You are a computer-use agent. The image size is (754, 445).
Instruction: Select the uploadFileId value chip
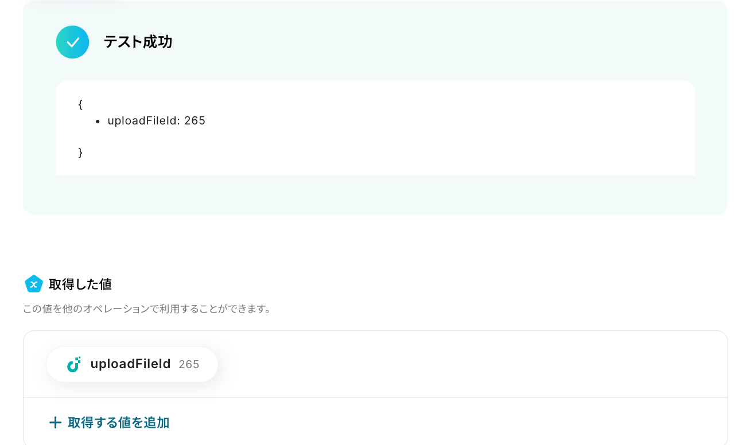pyautogui.click(x=132, y=364)
